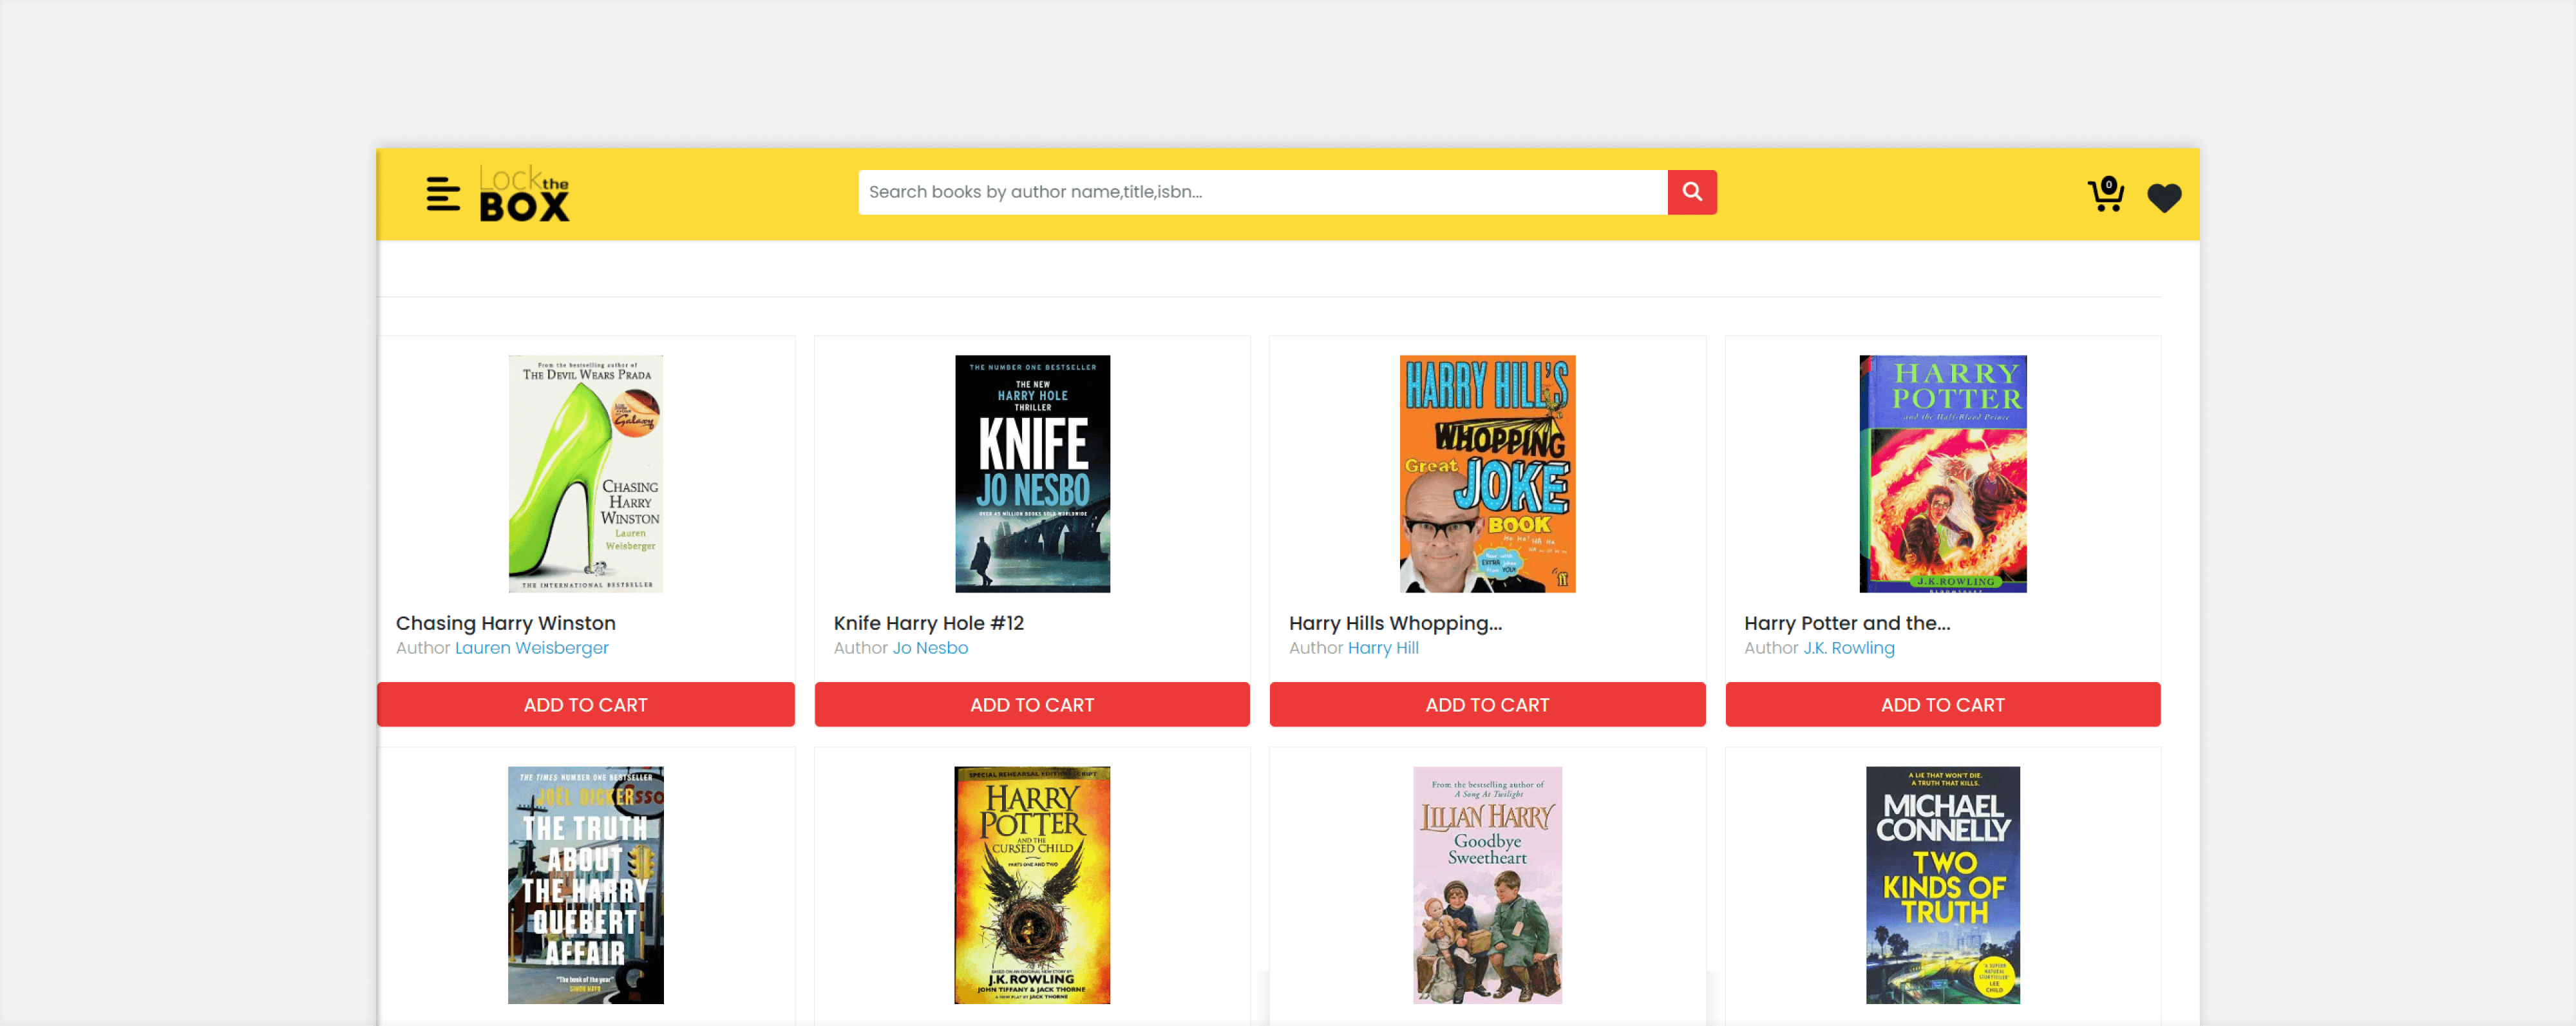Open author link Lauren Weisberger
The height and width of the screenshot is (1026, 2576).
531,648
